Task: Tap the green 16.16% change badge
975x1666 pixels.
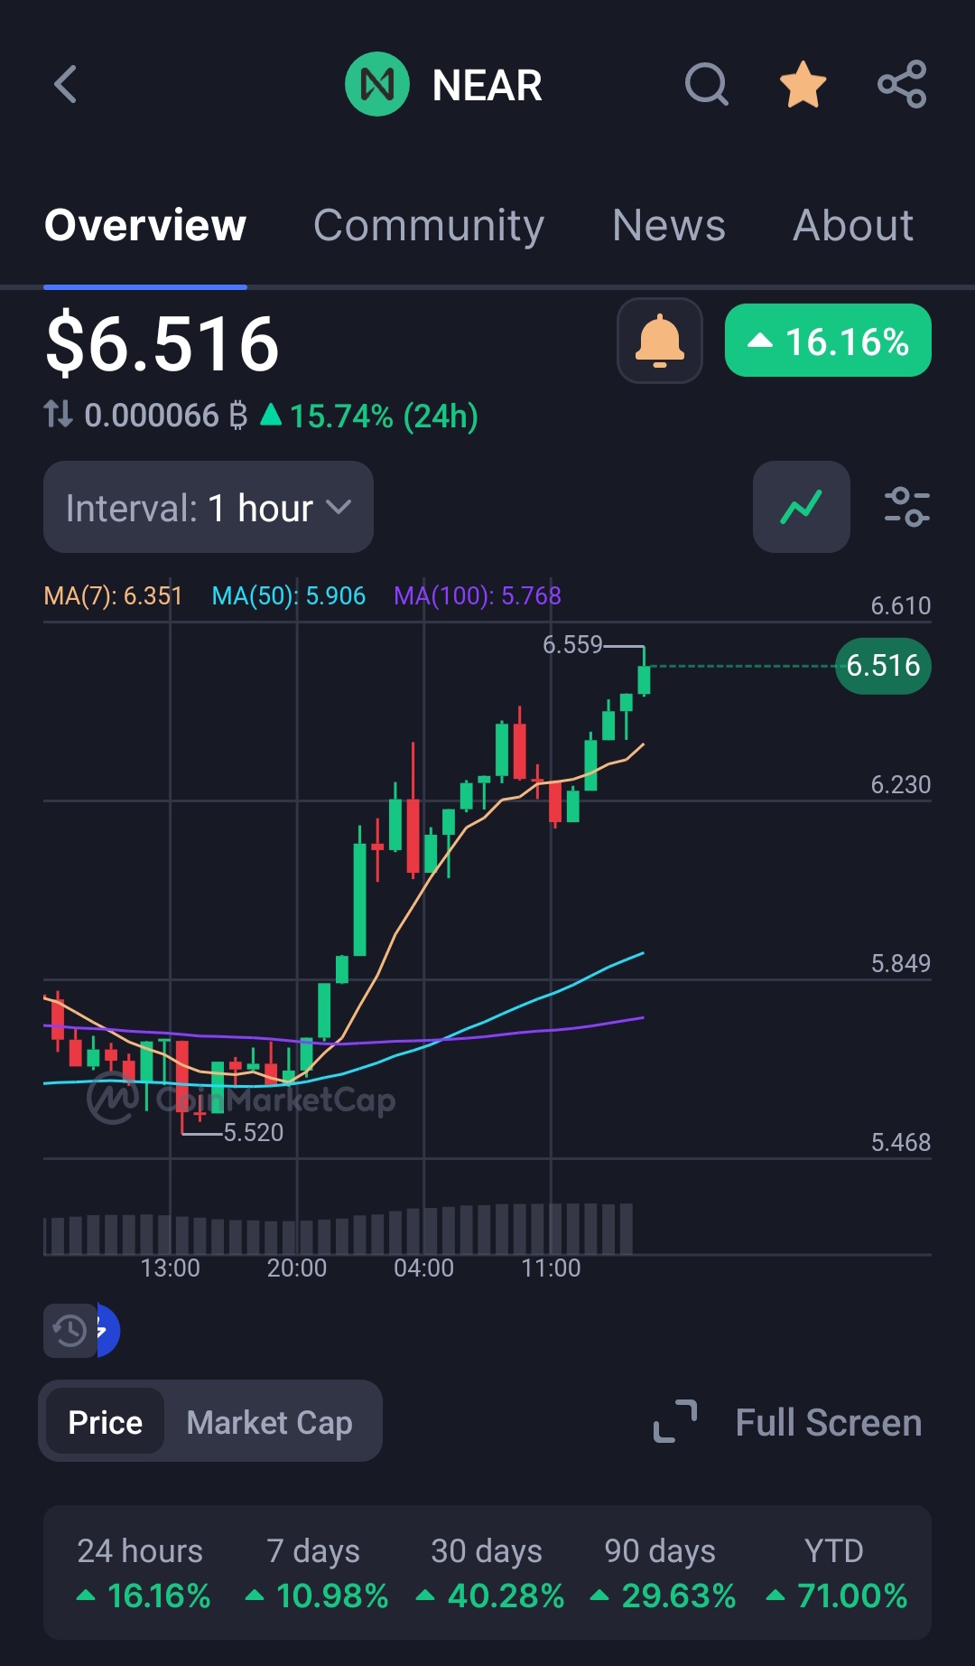Action: point(828,341)
